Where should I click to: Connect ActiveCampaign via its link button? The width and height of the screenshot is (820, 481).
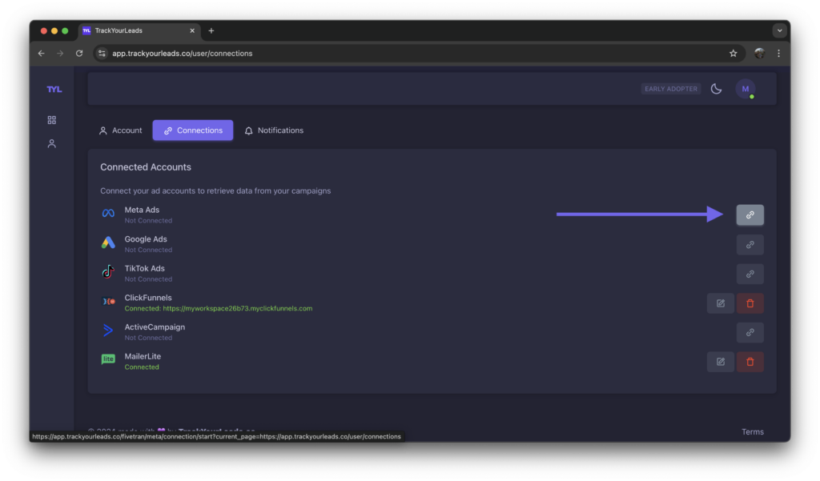pos(750,332)
